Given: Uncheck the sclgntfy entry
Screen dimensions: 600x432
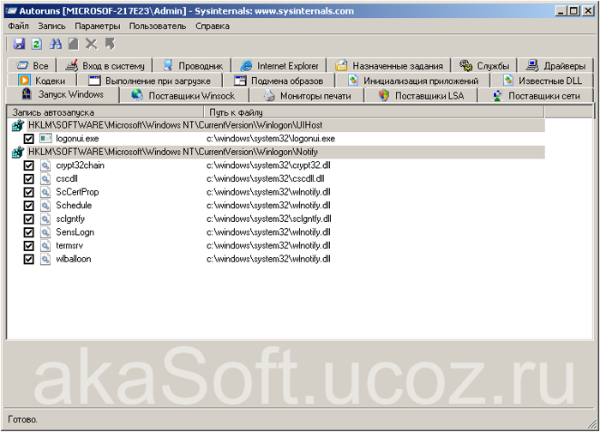Looking at the screenshot, I should point(28,219).
